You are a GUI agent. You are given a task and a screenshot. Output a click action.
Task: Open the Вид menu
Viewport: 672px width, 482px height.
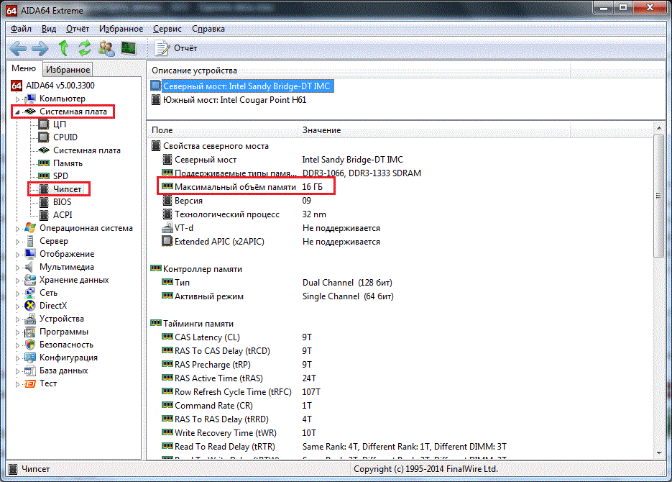tap(49, 29)
